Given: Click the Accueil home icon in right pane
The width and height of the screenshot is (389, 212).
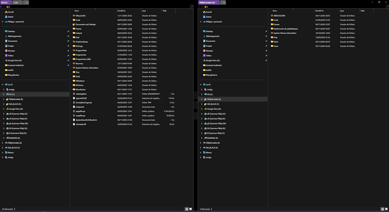Looking at the screenshot, I should [204, 12].
